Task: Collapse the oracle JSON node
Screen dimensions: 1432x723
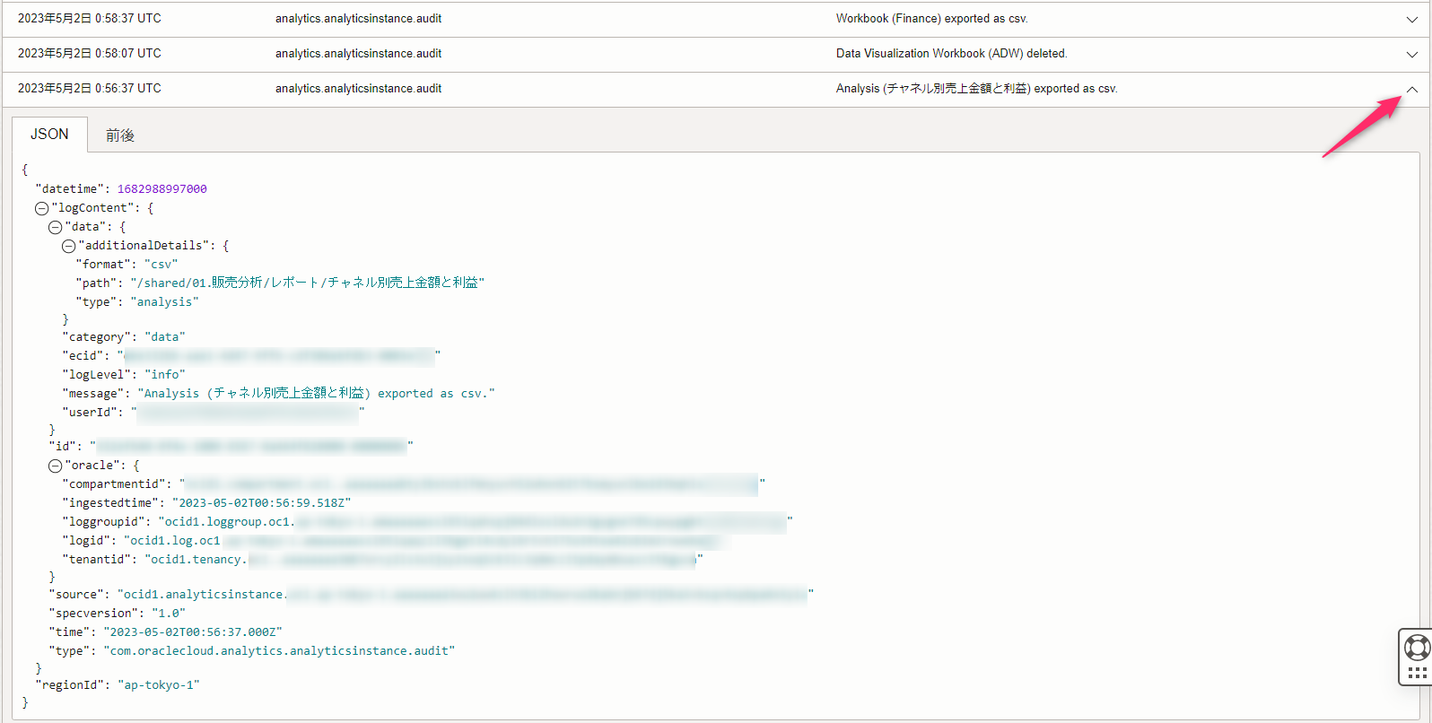Action: (55, 466)
